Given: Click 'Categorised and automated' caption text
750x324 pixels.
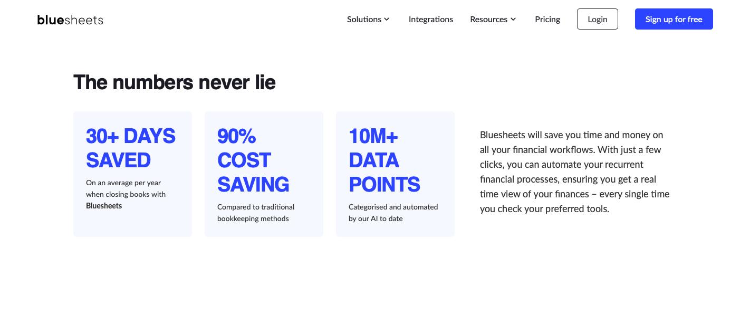Looking at the screenshot, I should (393, 207).
